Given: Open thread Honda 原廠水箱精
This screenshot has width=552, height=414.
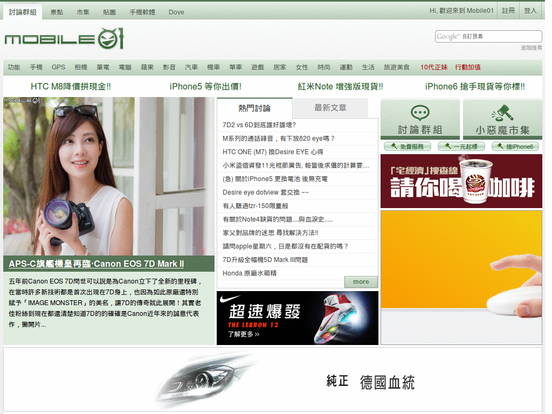Looking at the screenshot, I should [x=249, y=273].
